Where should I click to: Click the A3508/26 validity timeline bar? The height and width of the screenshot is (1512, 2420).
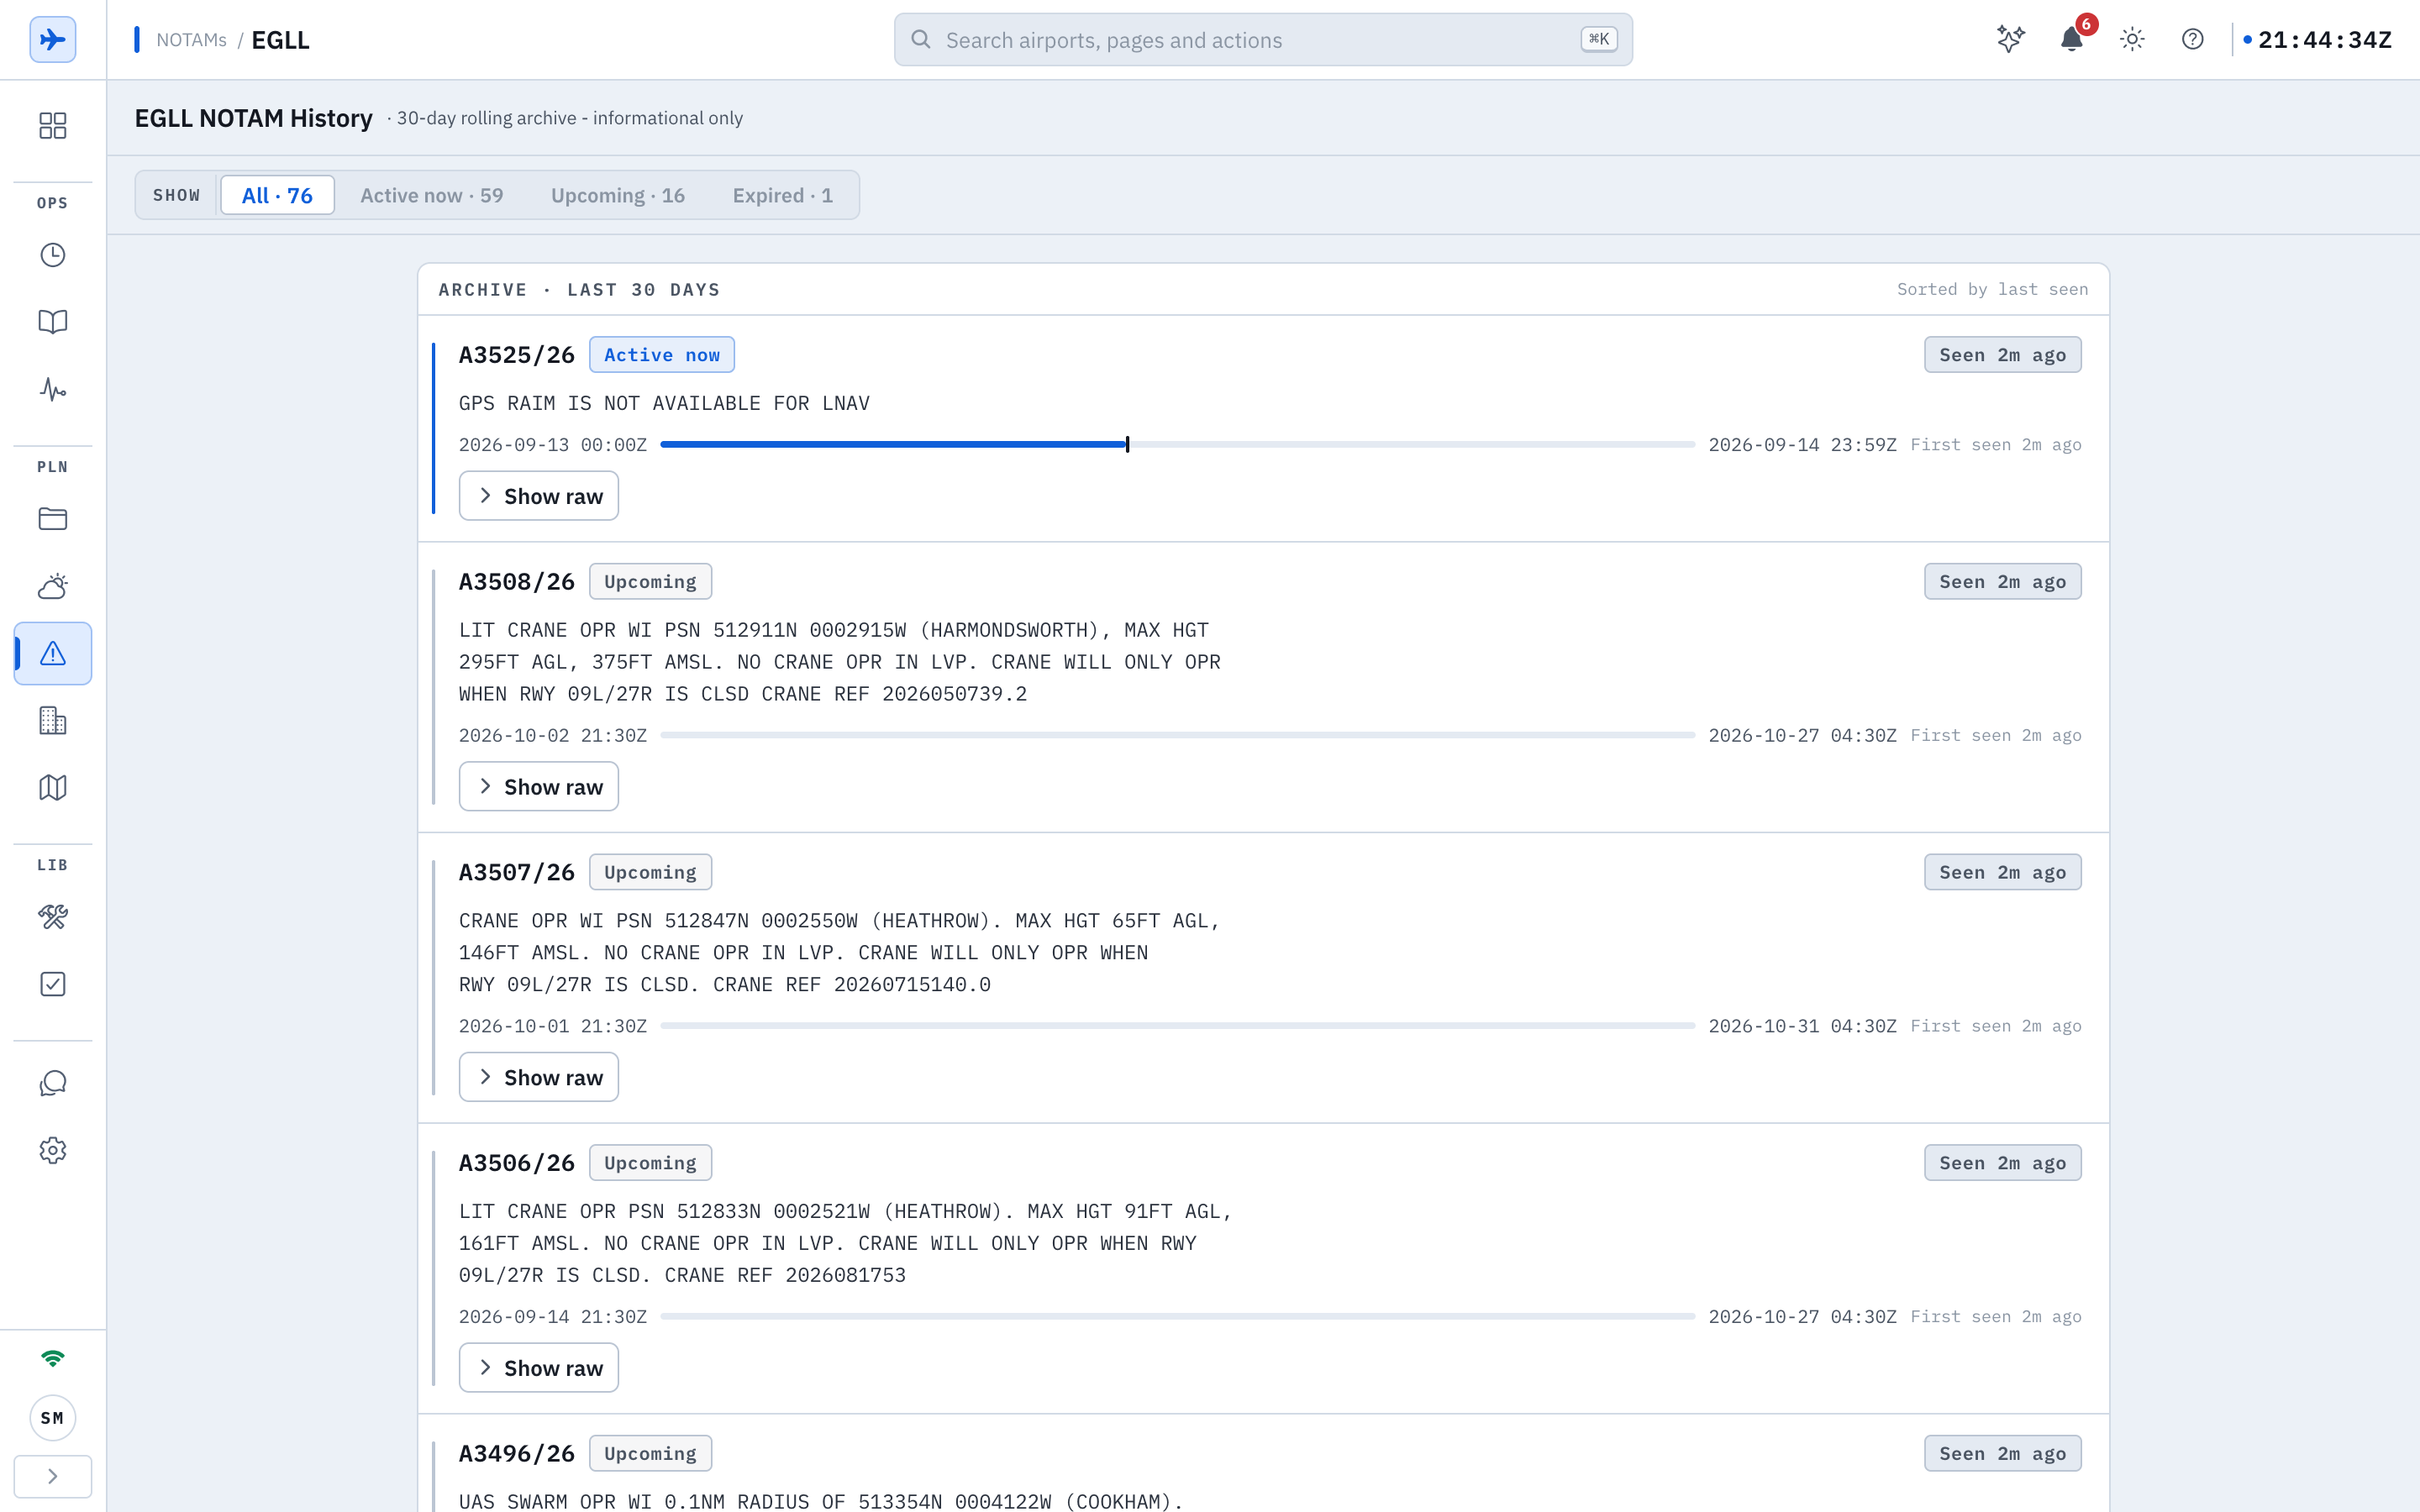1178,735
